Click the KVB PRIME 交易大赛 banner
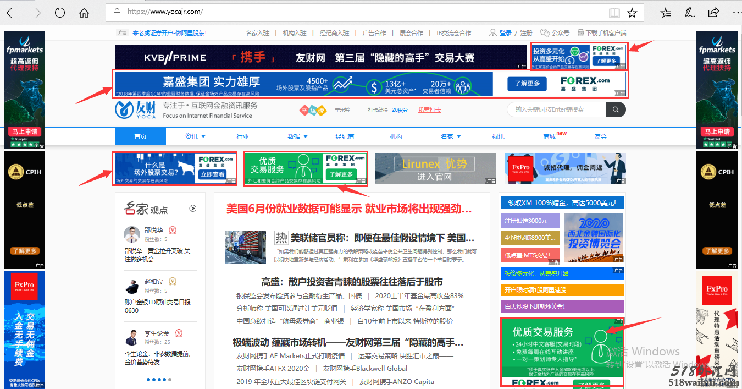 (x=320, y=57)
